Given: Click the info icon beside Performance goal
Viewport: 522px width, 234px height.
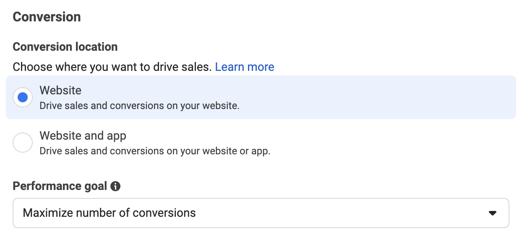Looking at the screenshot, I should pos(115,186).
